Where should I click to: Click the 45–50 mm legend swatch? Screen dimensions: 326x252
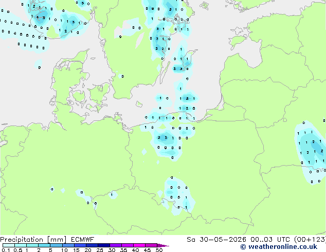[x=151, y=245]
